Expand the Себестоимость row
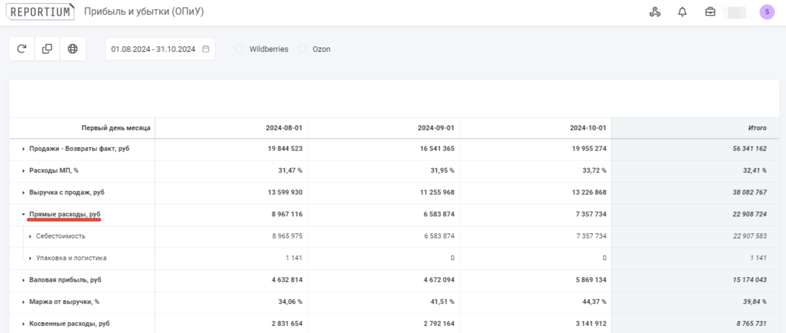 click(x=30, y=236)
